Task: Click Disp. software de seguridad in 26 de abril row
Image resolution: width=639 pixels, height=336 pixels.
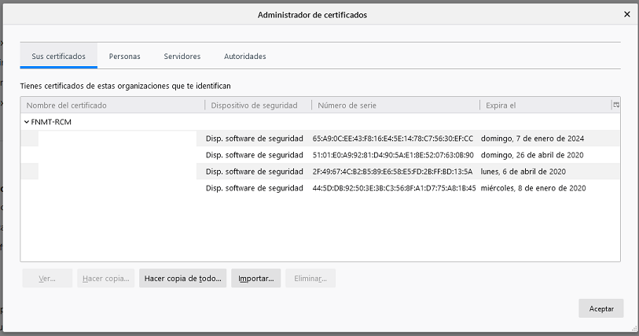Action: [255, 155]
